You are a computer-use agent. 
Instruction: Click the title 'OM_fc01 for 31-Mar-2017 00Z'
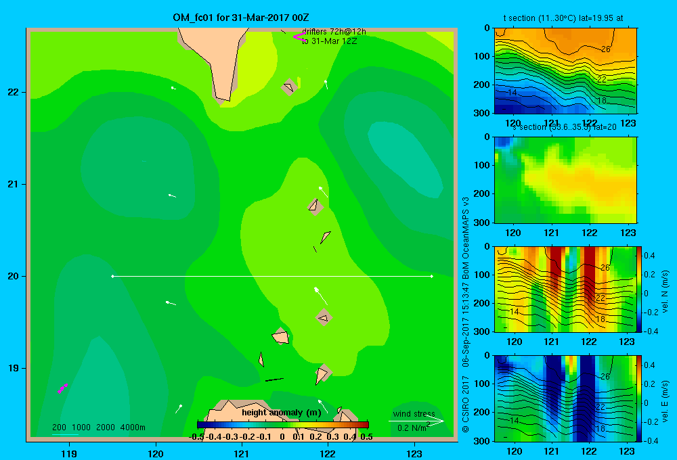(241, 18)
